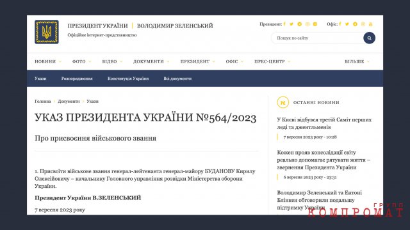This screenshot has height=230, width=410.
Task: Open news 'Кожен прояв консолідації світу'
Action: (x=324, y=160)
